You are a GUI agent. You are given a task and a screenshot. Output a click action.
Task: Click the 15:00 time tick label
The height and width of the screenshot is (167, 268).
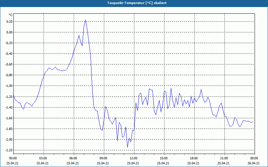tap(164, 158)
